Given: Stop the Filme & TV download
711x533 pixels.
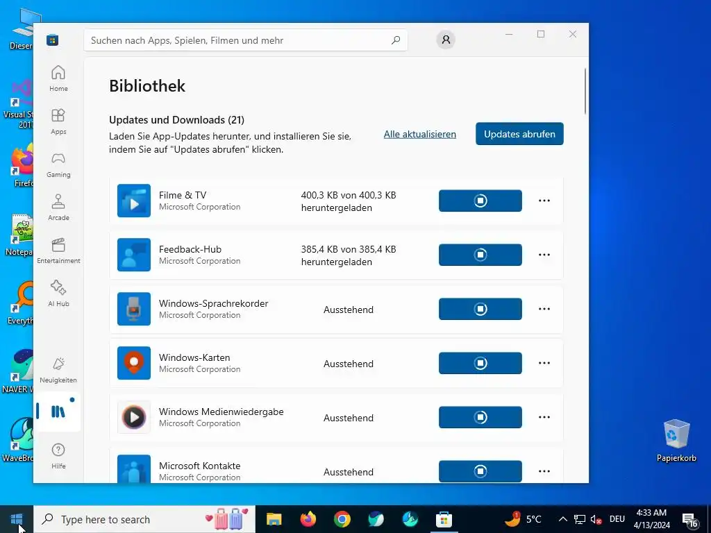Looking at the screenshot, I should (480, 201).
